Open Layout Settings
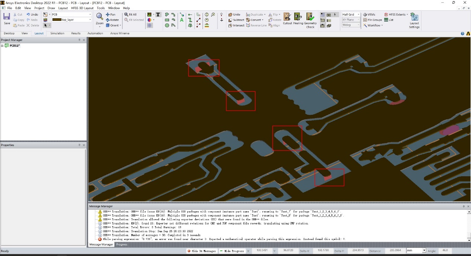 [414, 20]
